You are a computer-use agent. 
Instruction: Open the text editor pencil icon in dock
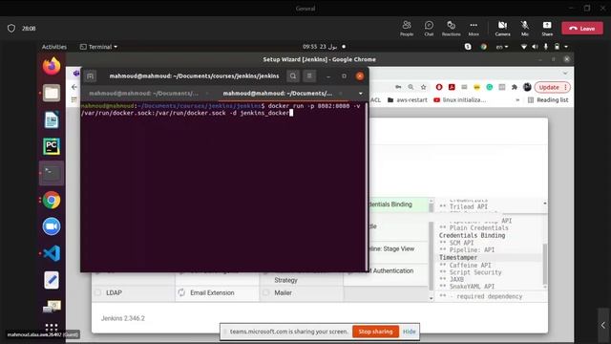[52, 280]
